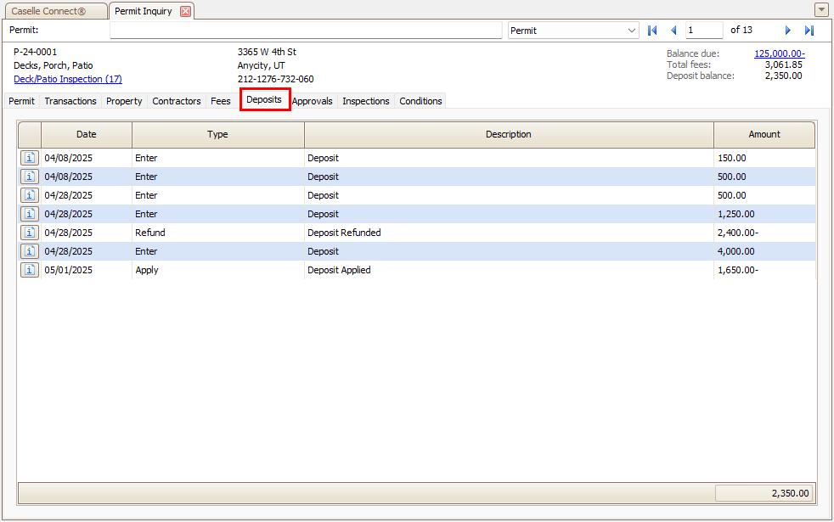This screenshot has height=522, width=834.
Task: Sort by the Date column header
Action: point(86,134)
